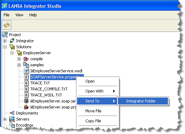
Task: Select the Deployments tree label
Action: 27,113
